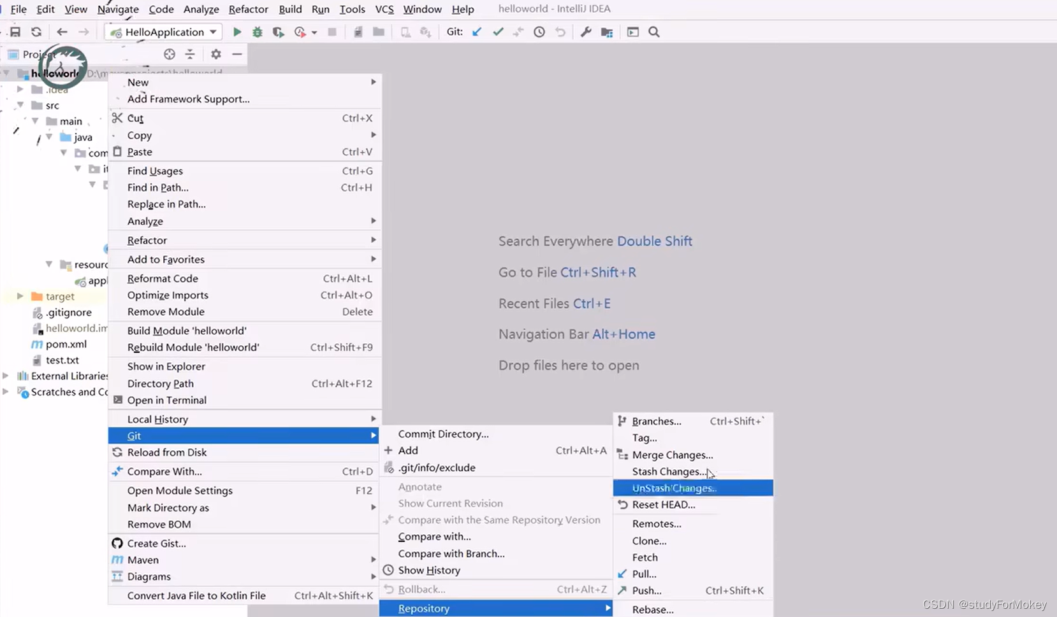Click the Search Everywhere magnifier icon
Image resolution: width=1057 pixels, height=617 pixels.
tap(654, 32)
